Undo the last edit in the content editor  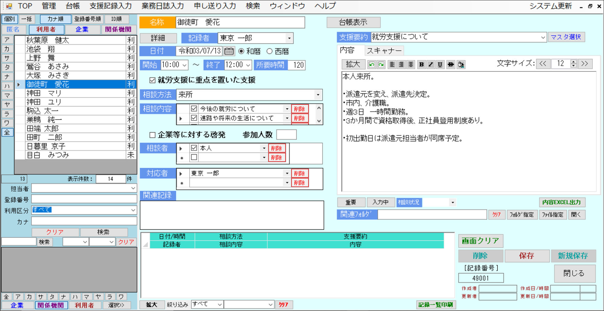point(372,64)
